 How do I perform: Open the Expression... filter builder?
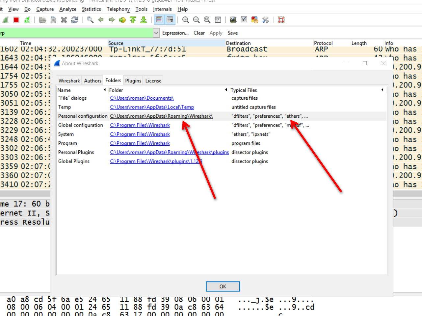(175, 33)
